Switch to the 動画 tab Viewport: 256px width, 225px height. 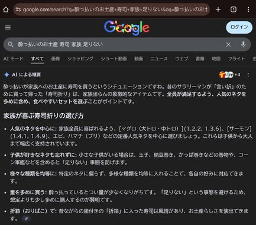coord(138,59)
